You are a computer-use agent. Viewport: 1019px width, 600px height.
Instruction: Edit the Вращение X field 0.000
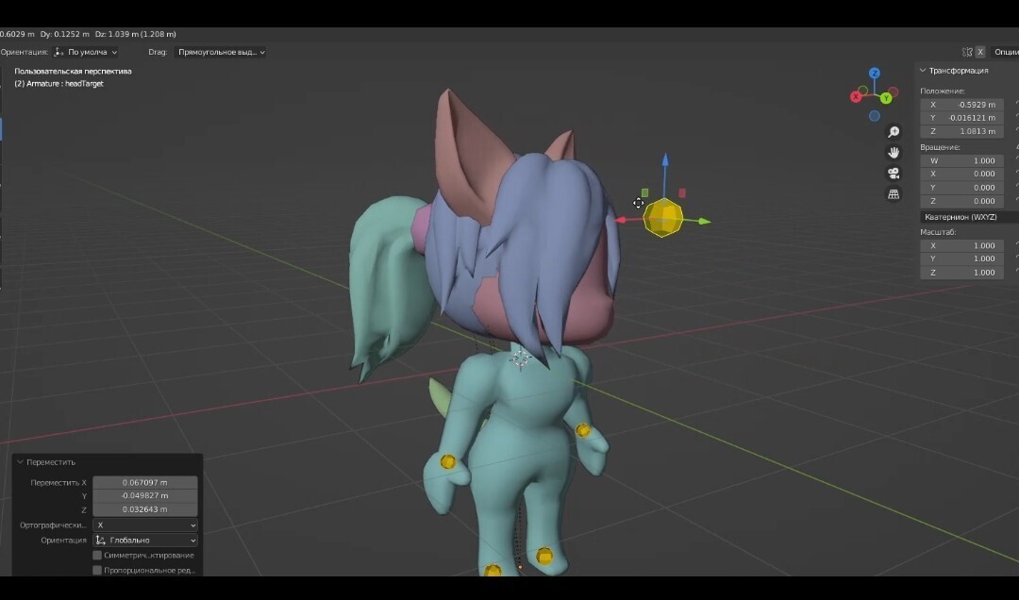961,174
